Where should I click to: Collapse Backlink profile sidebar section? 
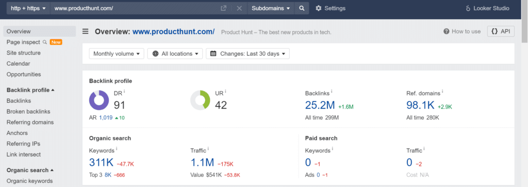click(x=30, y=90)
